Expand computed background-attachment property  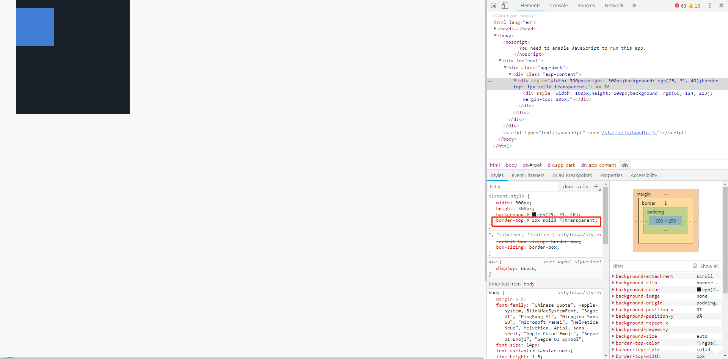tap(613, 276)
